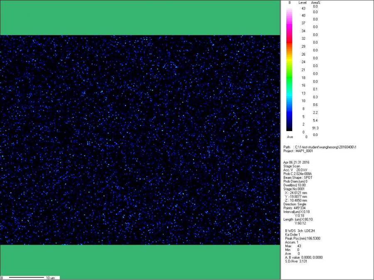Click the 'X : 24.6121 mm' stage coordinate
The width and height of the screenshot is (374, 280).
(x=296, y=193)
